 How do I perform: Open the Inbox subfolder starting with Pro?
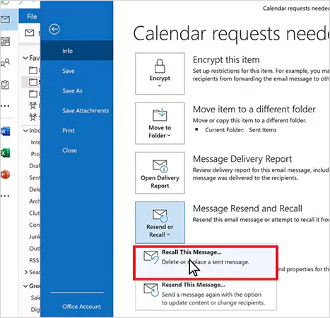[x=35, y=154]
